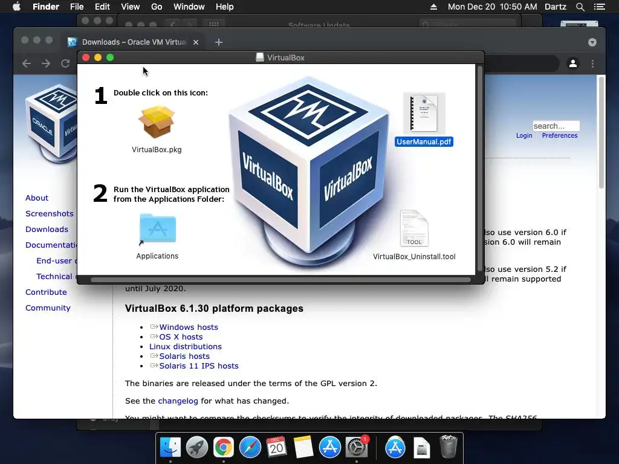Click the OS X hosts link

181,337
